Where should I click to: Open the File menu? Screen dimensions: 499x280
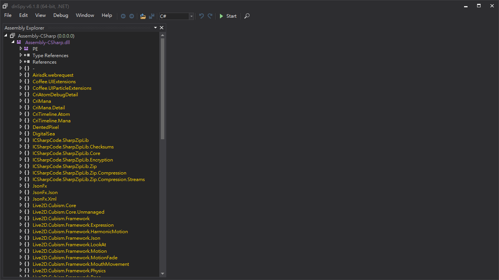pos(8,15)
